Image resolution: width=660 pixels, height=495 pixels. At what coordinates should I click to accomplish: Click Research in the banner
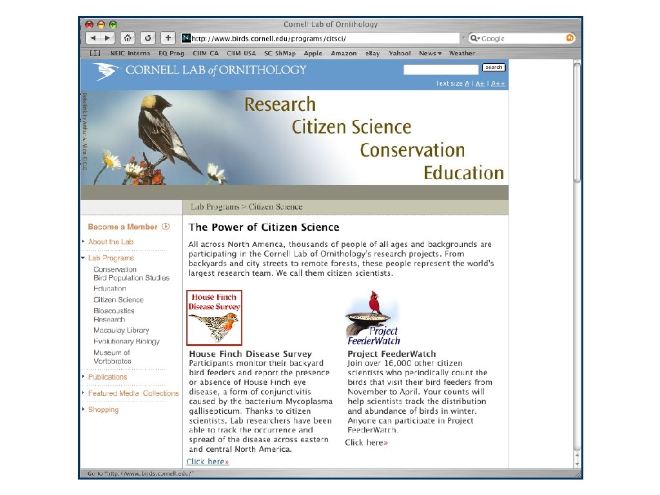point(280,104)
